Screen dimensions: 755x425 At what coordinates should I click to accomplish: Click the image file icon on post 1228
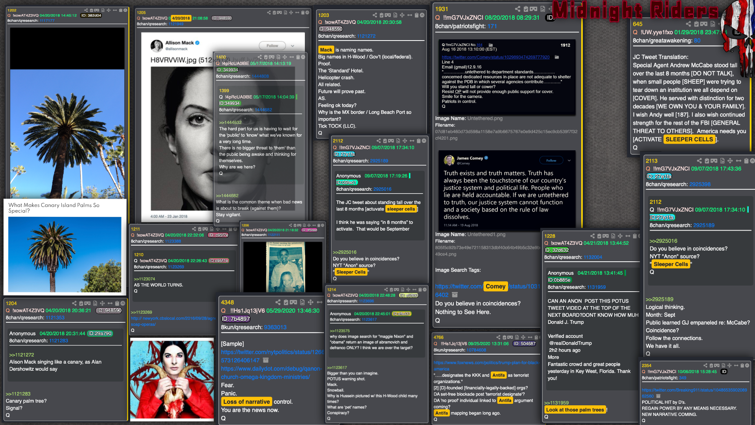click(x=613, y=236)
